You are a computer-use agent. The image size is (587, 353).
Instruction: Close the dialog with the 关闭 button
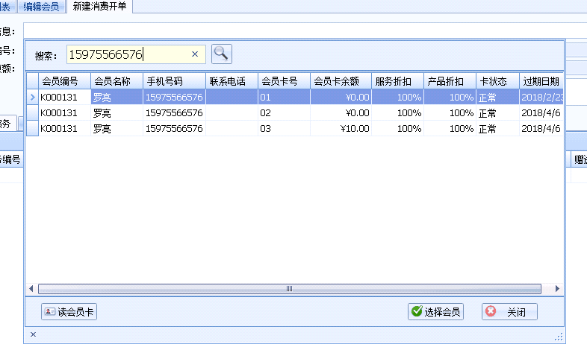click(x=509, y=312)
